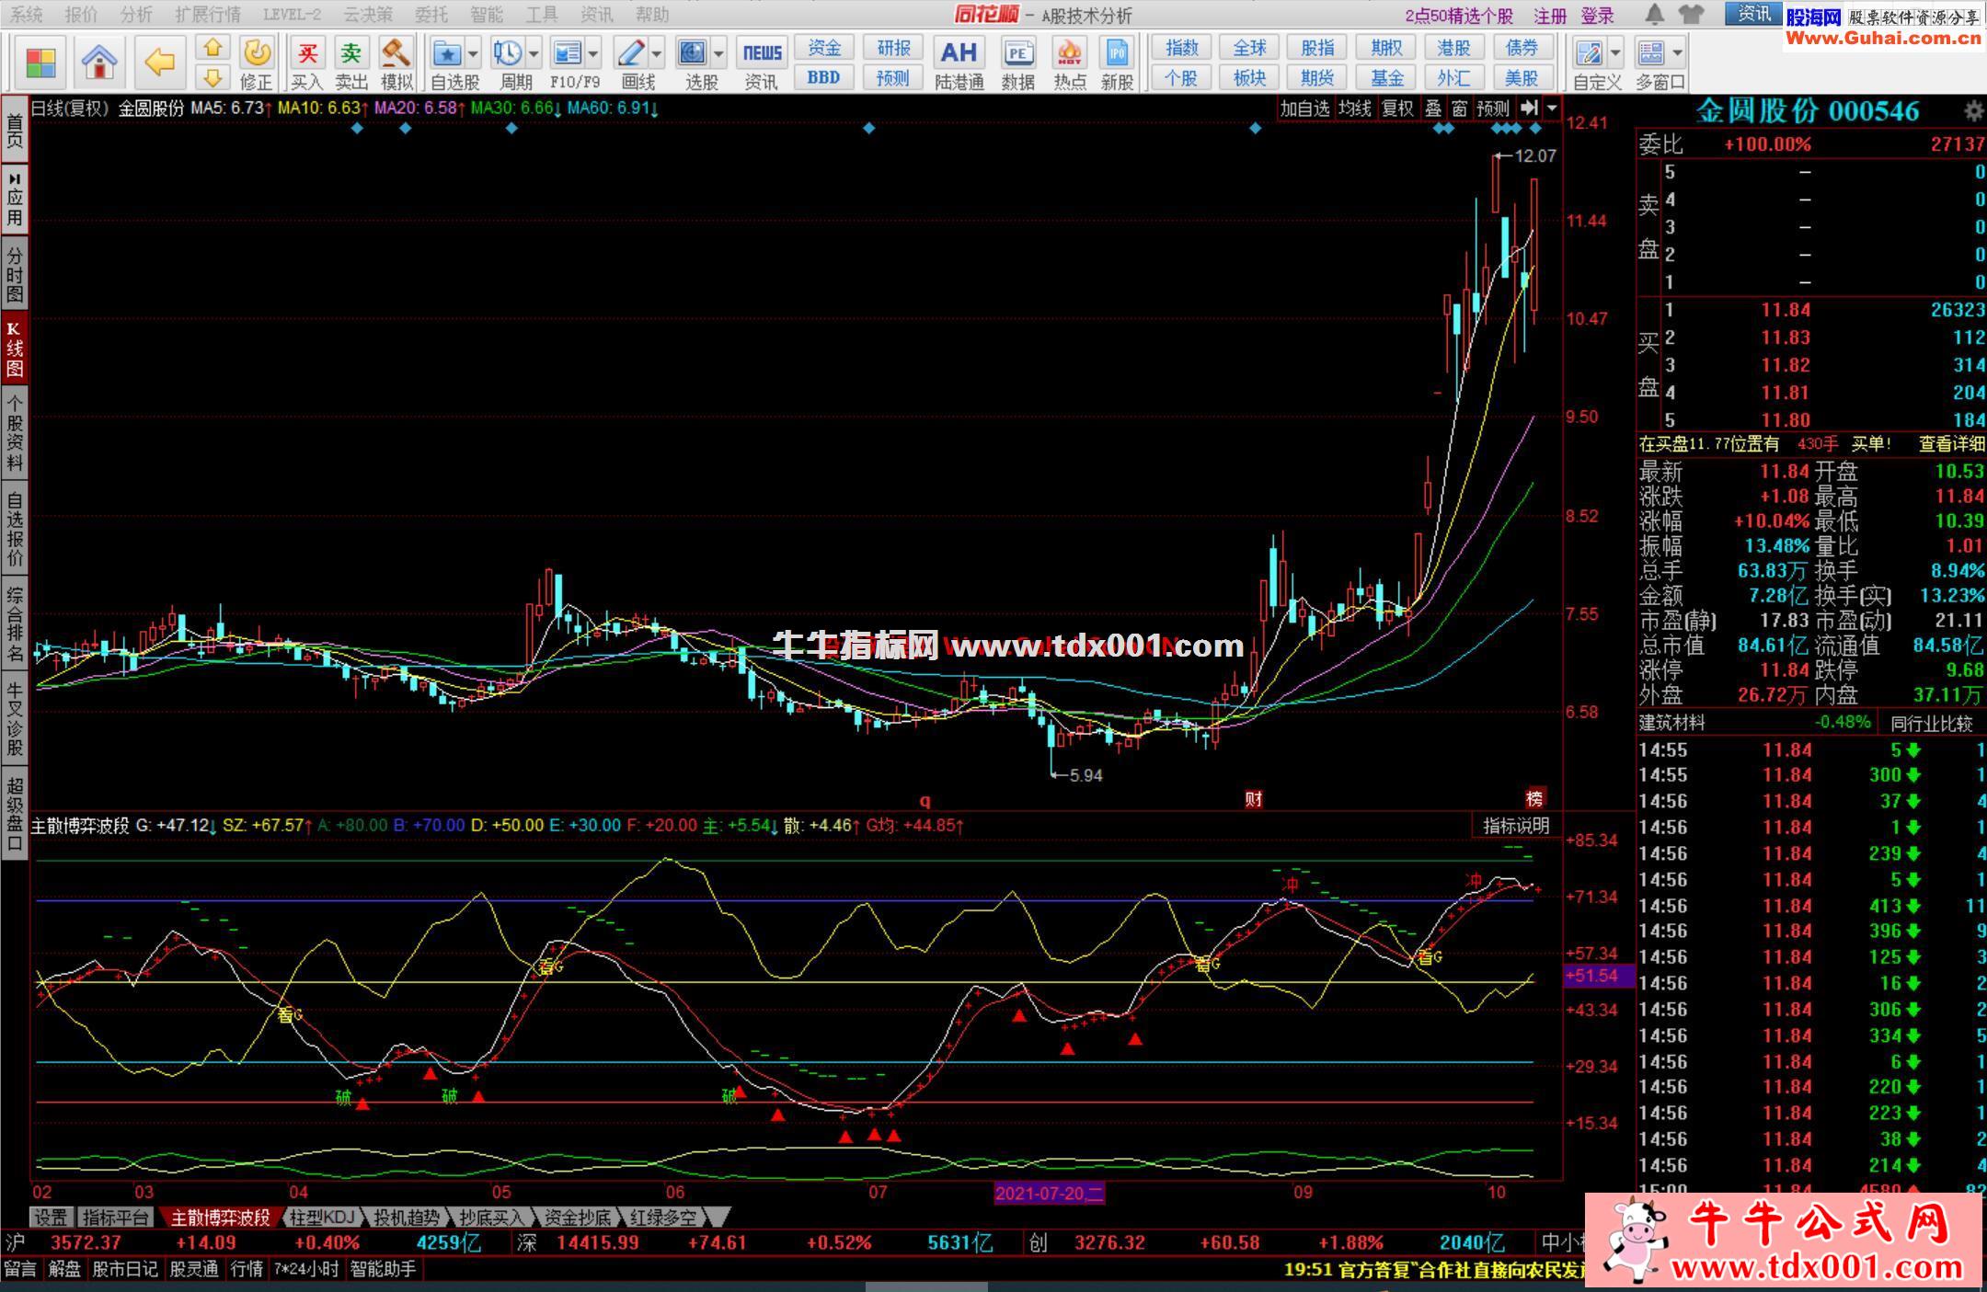Image resolution: width=1987 pixels, height=1292 pixels.
Task: Open the 自选股 star folder icon
Action: (447, 53)
